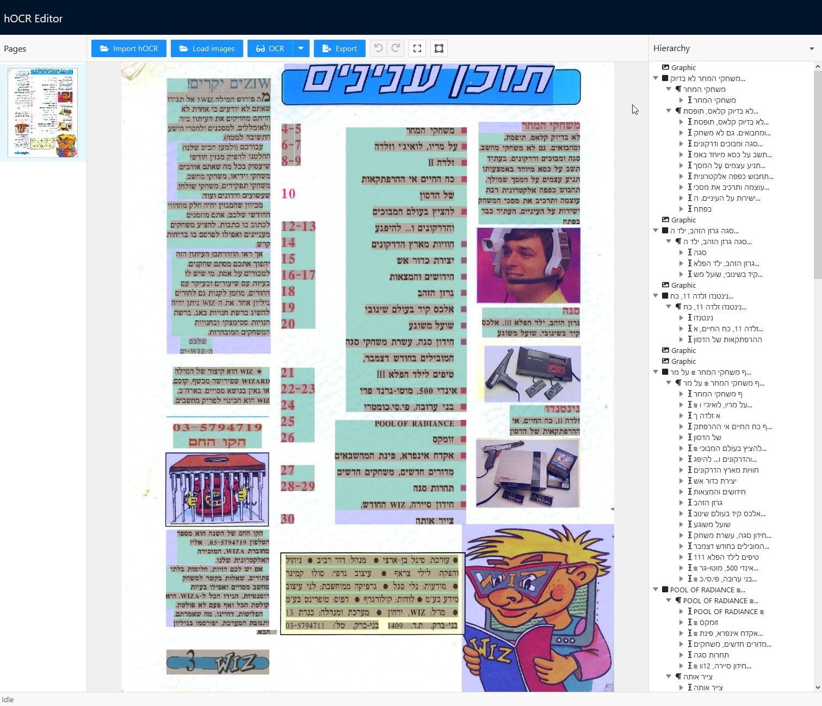Click the Graphic icon above the נינטנדו block

pos(665,285)
